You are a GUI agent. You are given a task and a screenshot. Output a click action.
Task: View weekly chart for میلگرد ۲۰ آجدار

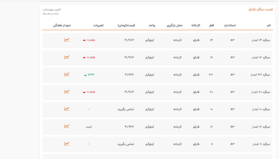67,92
